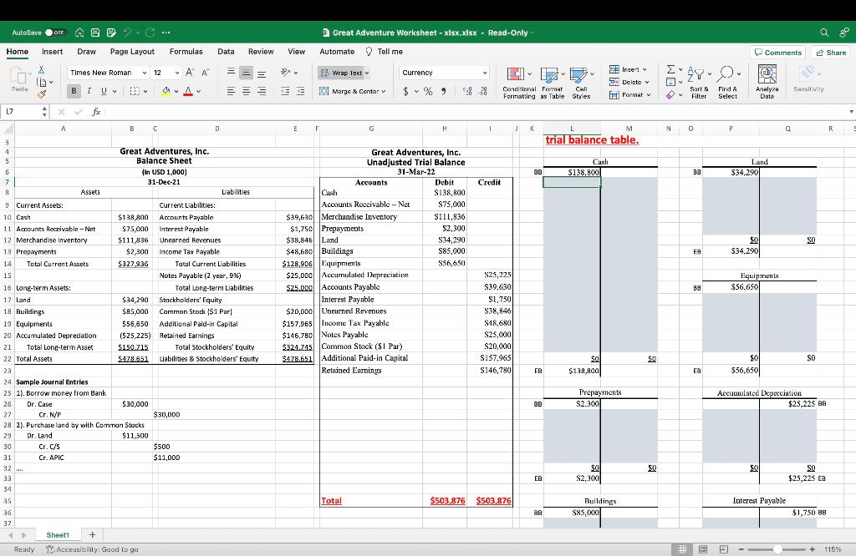Open the Font Color dropdown arrow
The width and height of the screenshot is (856, 556).
(x=198, y=91)
